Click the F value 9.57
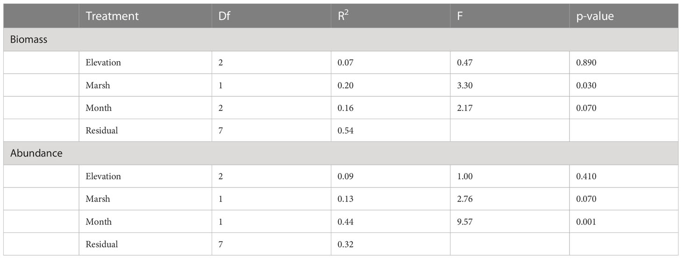This screenshot has height=259, width=682. tap(464, 222)
